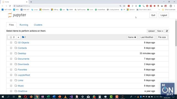The height and width of the screenshot is (99, 177).
Task: Check the box for Contacts
Action: coord(11,48)
